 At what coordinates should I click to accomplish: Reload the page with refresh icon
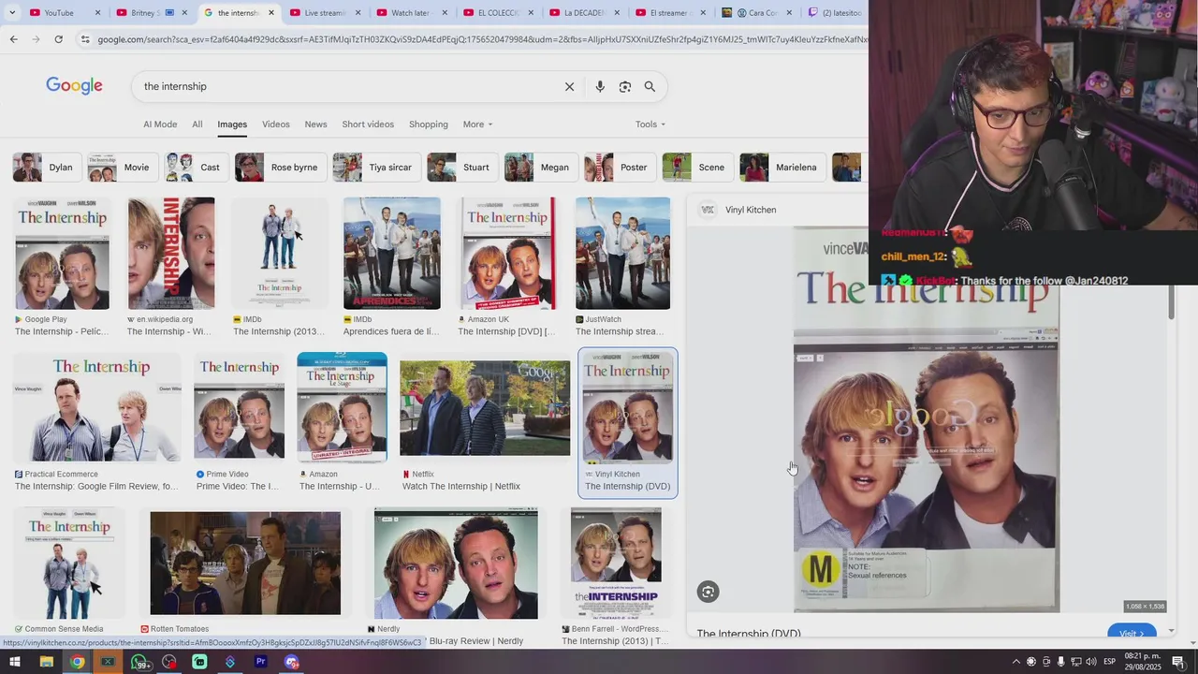(58, 39)
